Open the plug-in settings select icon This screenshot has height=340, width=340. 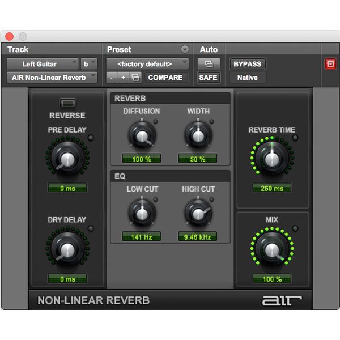tap(135, 78)
